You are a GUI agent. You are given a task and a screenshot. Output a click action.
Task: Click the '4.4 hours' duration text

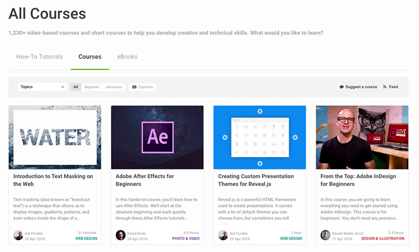(191, 233)
